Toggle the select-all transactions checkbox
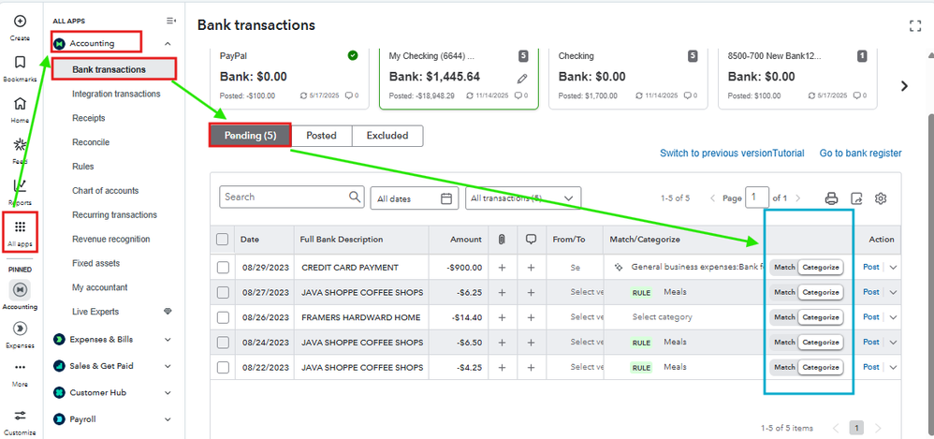Viewport: 934px width, 439px height. point(223,240)
